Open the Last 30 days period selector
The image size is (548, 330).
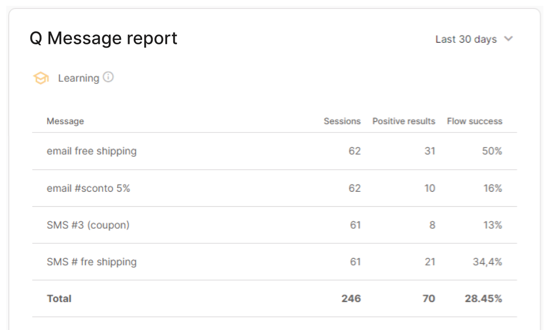pos(474,39)
